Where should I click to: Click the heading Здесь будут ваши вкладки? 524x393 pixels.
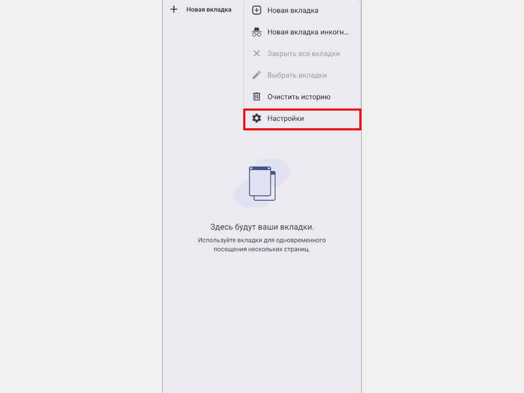[x=262, y=227]
